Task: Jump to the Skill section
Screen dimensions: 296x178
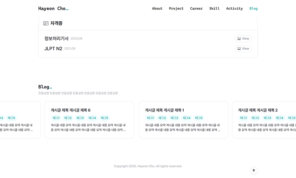Action: coord(214,8)
